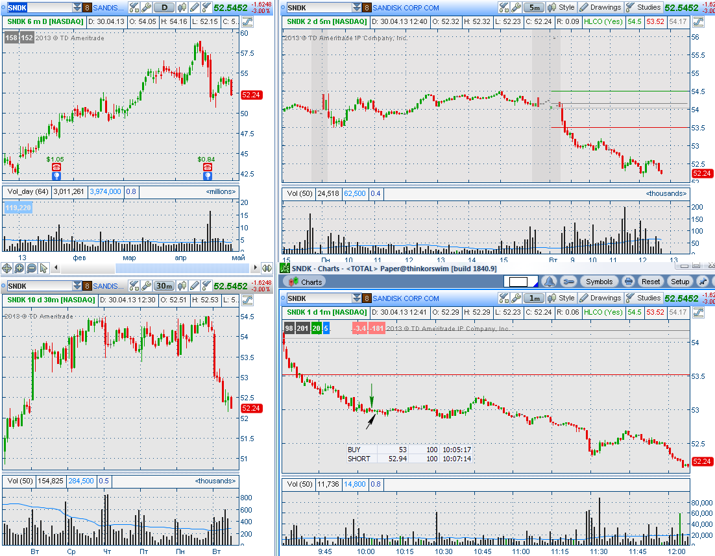Toggle the curve icon beside the daily chart header
The image size is (715, 556).
click(248, 21)
